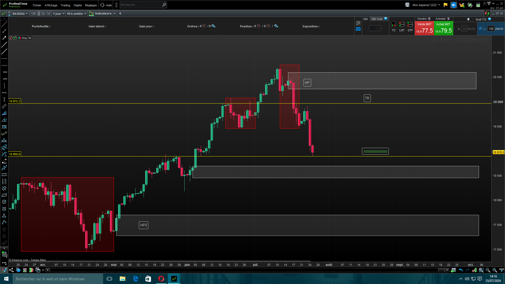
Task: Click the zoom out magnifier icon
Action: (x=488, y=270)
